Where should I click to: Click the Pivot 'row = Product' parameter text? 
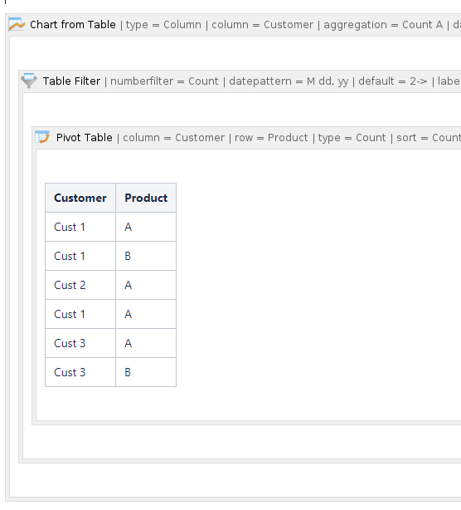(x=271, y=138)
